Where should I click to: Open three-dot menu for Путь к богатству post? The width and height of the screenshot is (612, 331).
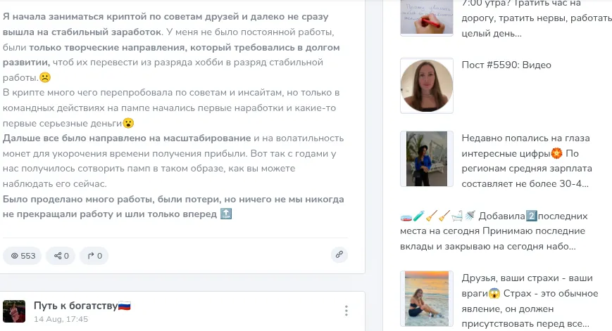point(346,311)
